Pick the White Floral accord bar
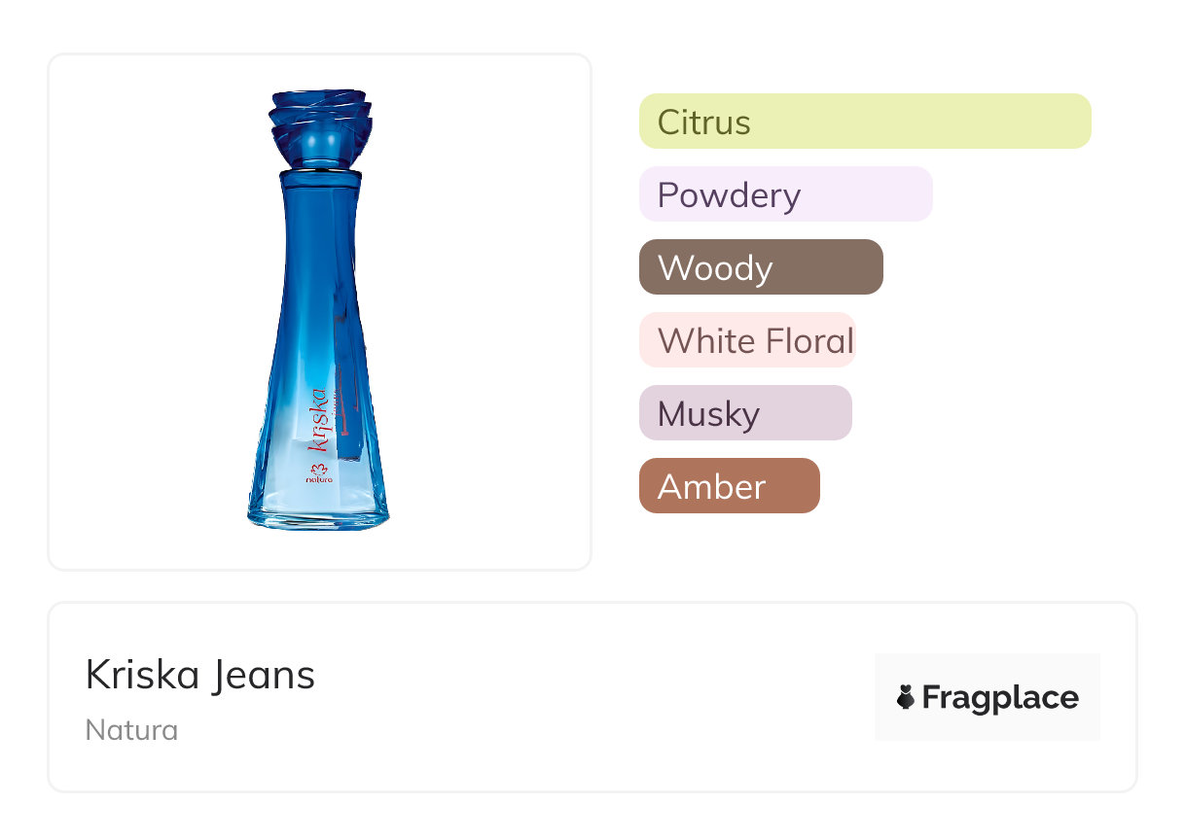This screenshot has width=1185, height=840. coord(746,340)
